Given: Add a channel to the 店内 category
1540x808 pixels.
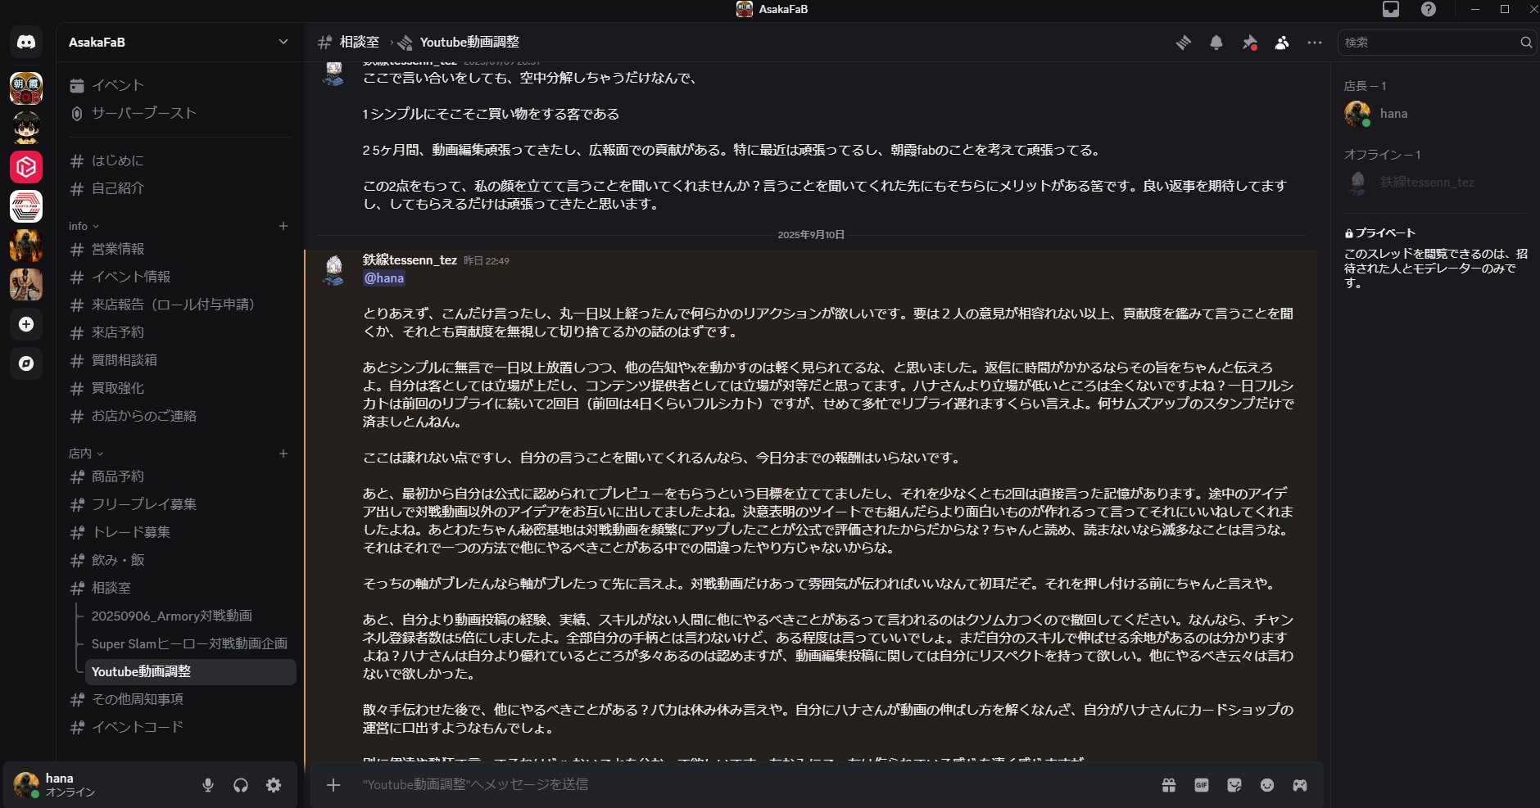Looking at the screenshot, I should pos(283,454).
